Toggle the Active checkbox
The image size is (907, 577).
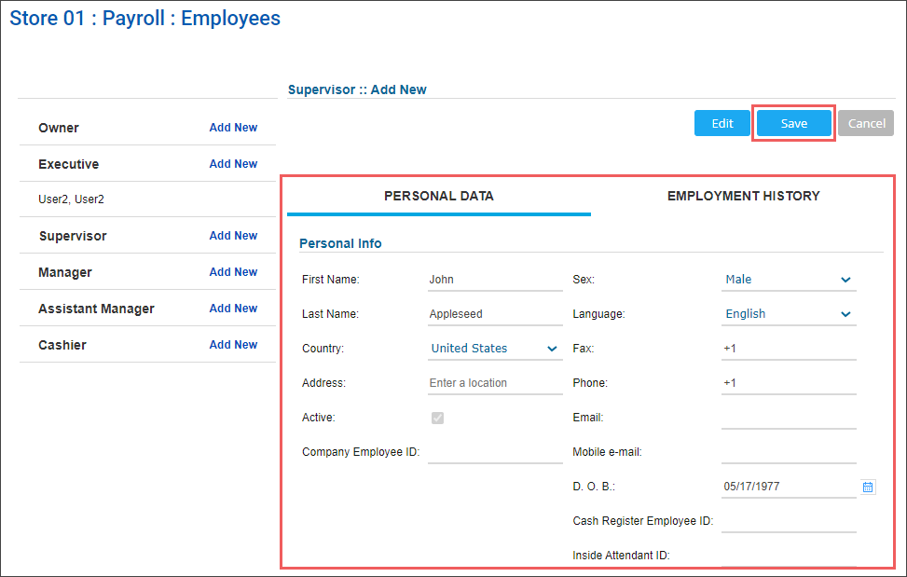pos(437,418)
